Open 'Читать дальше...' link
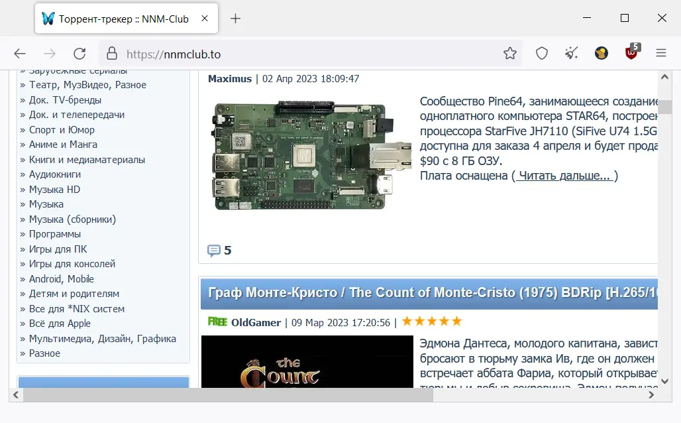Image resolution: width=681 pixels, height=423 pixels. pyautogui.click(x=564, y=176)
